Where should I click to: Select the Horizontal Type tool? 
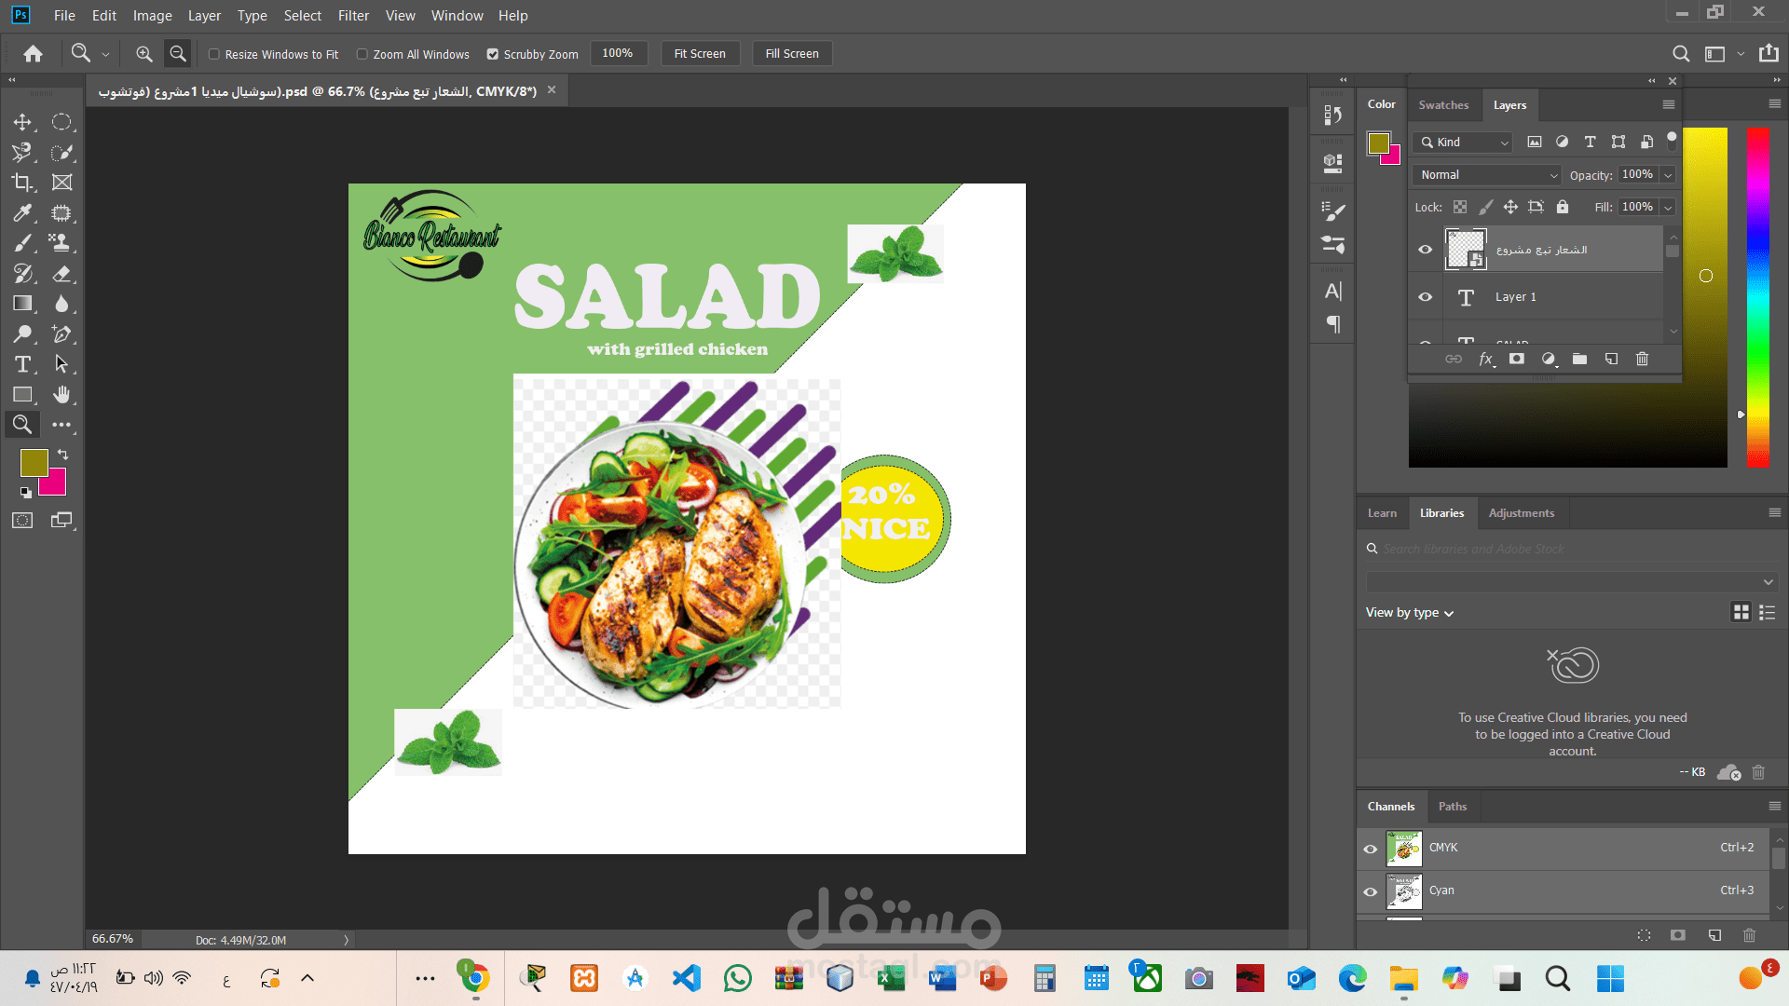point(22,364)
